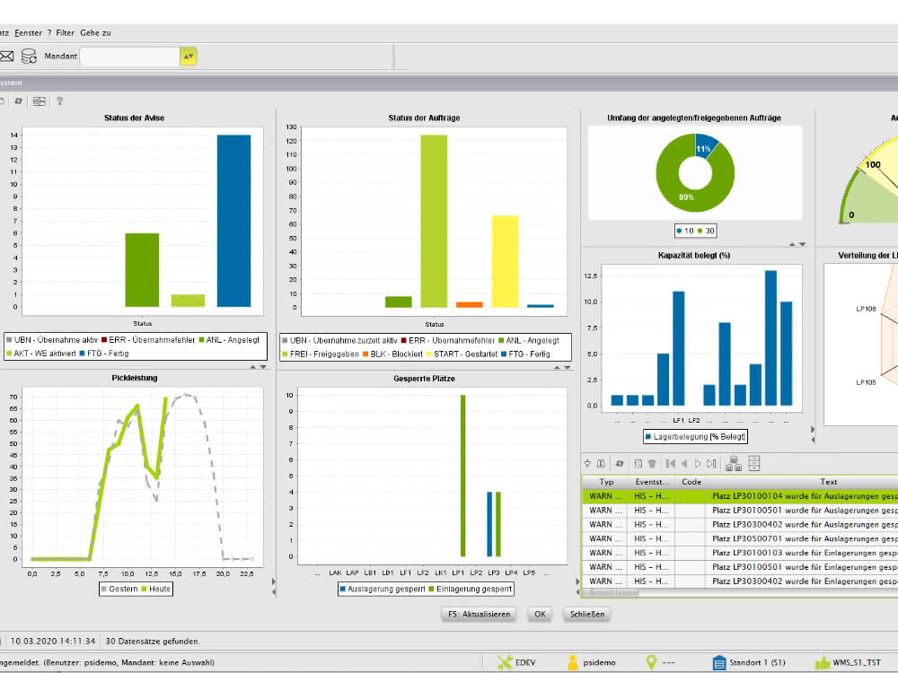Click the blue 10 legend swatch under donut chart
898x673 pixels.
679,232
